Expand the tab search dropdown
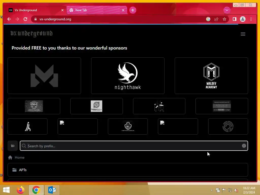260x195 pixels. (227, 10)
